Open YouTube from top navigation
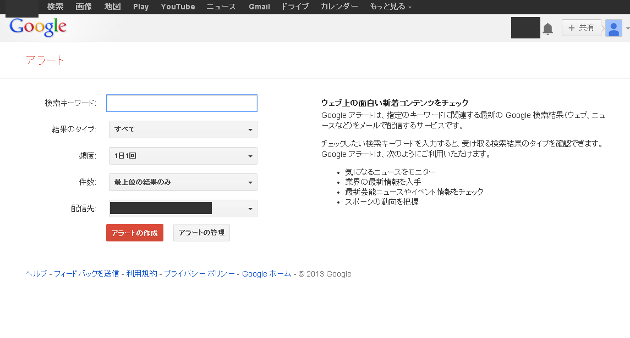 (178, 7)
